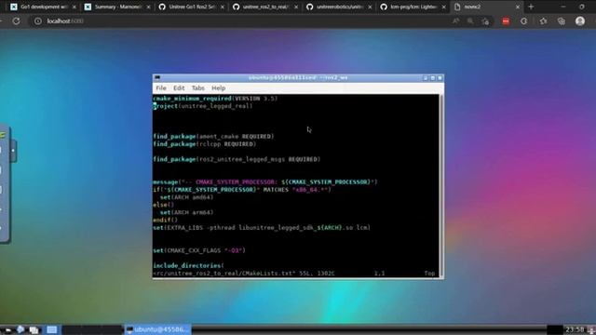Screen dimensions: 596x335
Task: Click the project(unitree_legged_real) line
Action: (x=203, y=106)
